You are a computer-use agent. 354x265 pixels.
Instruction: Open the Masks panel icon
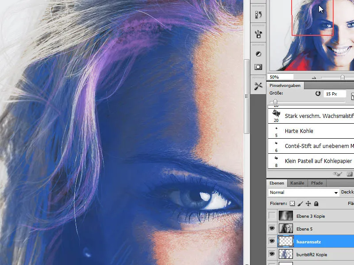tap(258, 67)
